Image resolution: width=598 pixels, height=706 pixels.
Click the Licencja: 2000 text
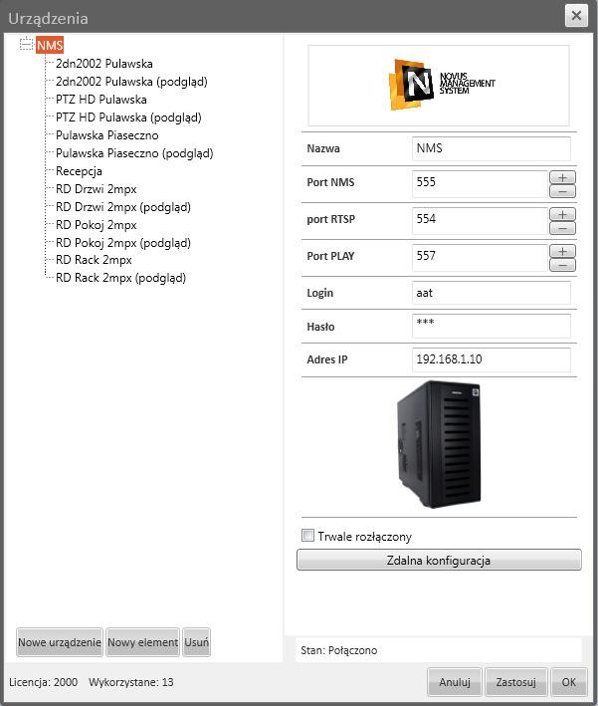click(43, 682)
